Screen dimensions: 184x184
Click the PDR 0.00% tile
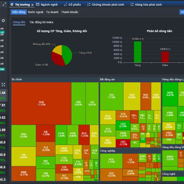tap(156, 96)
